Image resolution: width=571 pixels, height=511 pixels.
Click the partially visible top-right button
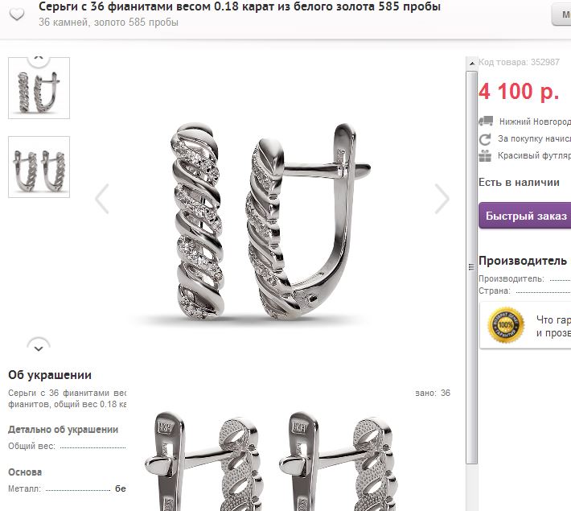coord(561,14)
